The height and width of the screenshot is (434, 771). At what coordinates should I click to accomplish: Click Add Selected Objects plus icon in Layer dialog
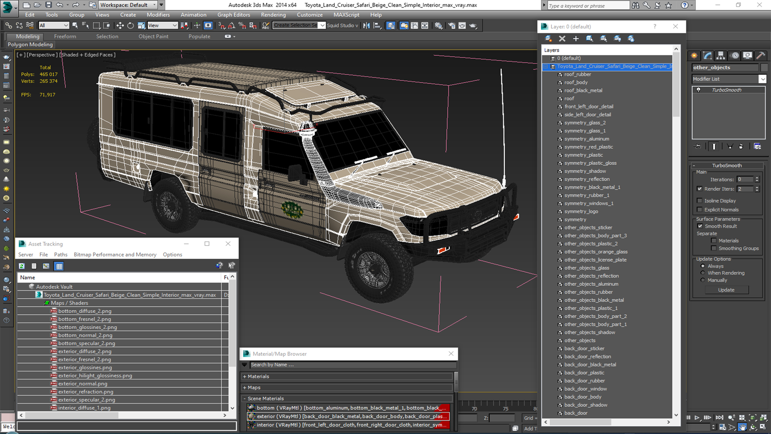tap(575, 39)
